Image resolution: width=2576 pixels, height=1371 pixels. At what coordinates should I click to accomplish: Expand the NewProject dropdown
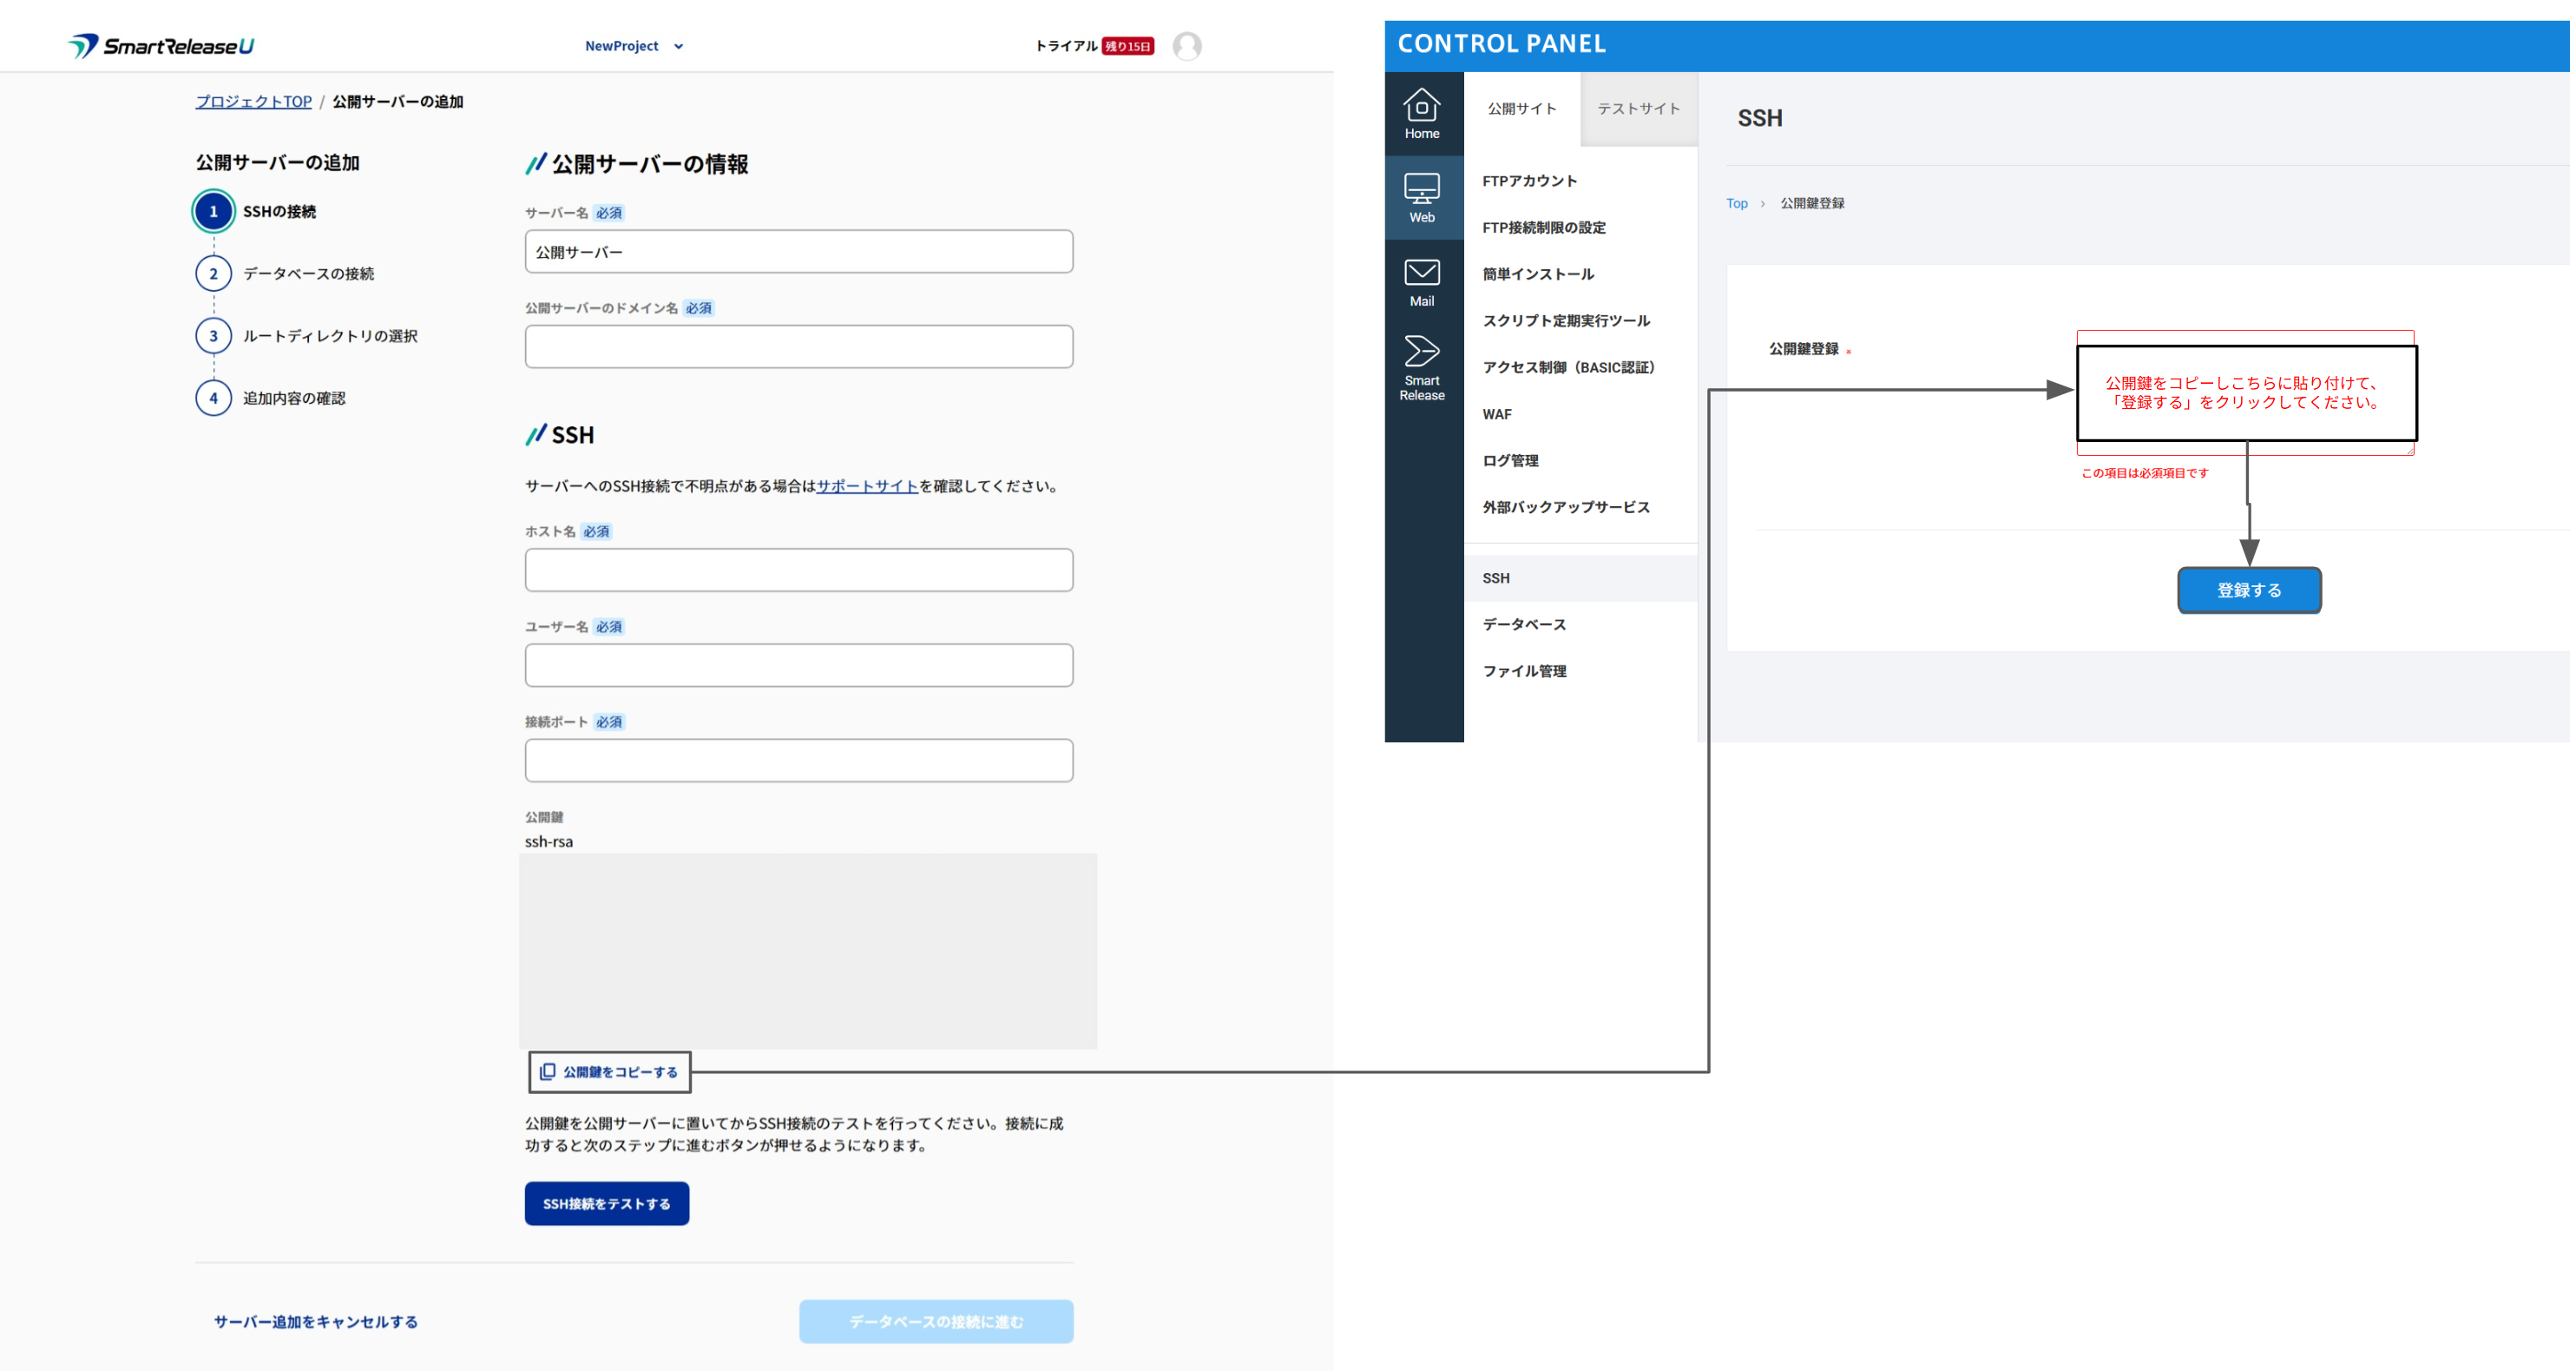click(x=634, y=46)
